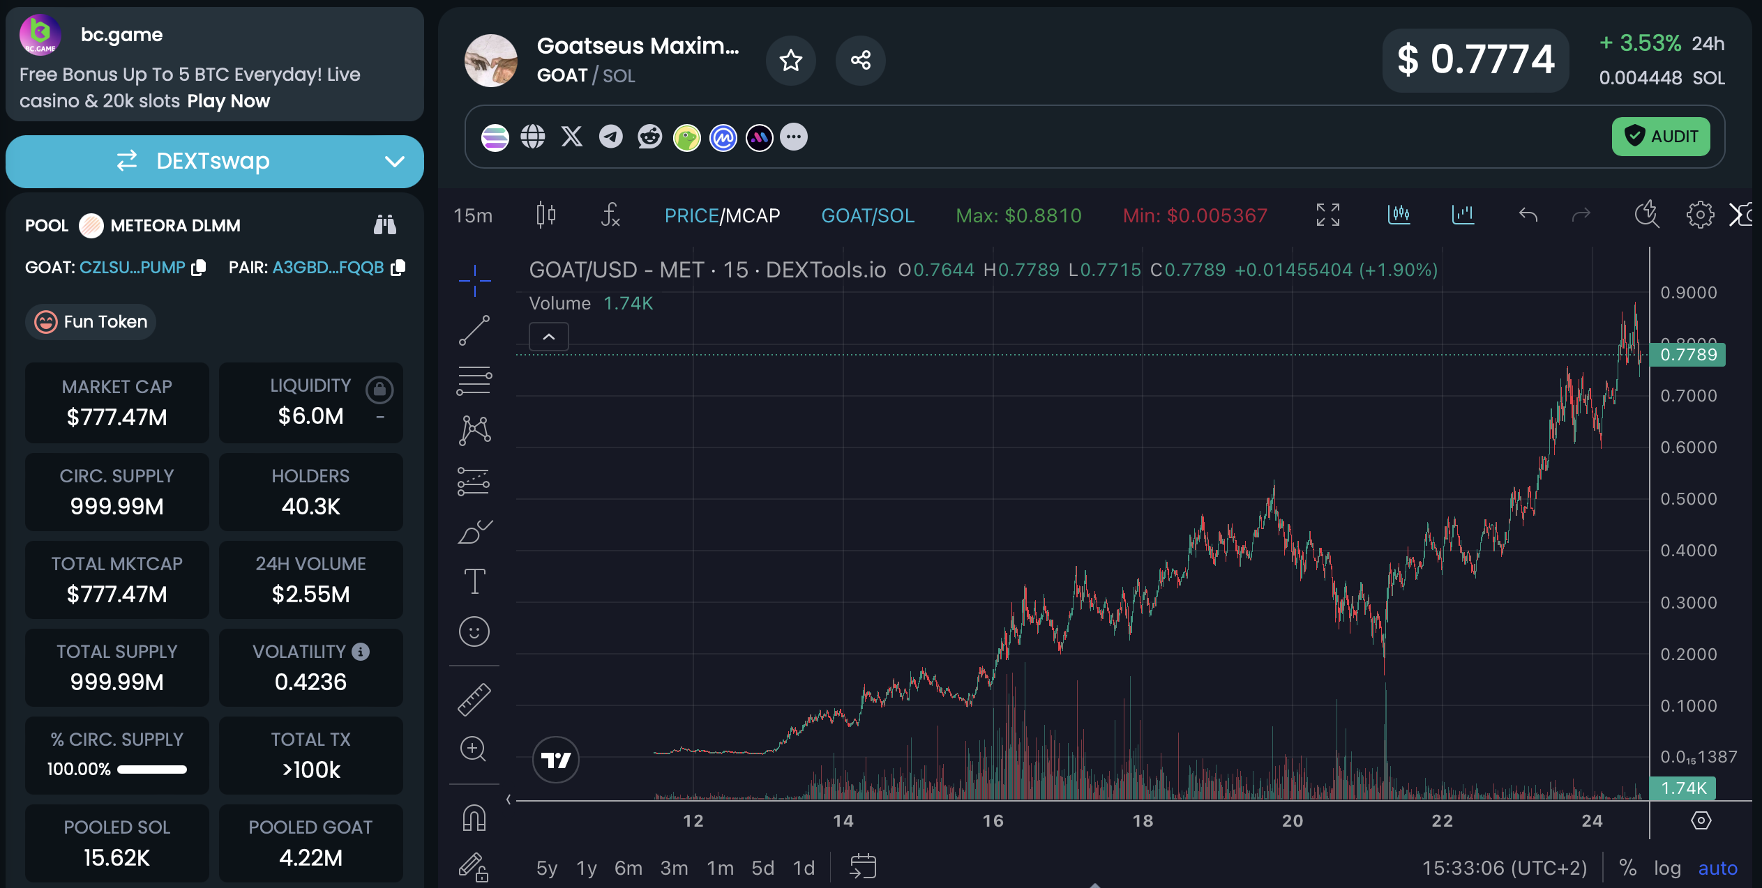
Task: Activate the zoom-in chart tool
Action: 473,749
